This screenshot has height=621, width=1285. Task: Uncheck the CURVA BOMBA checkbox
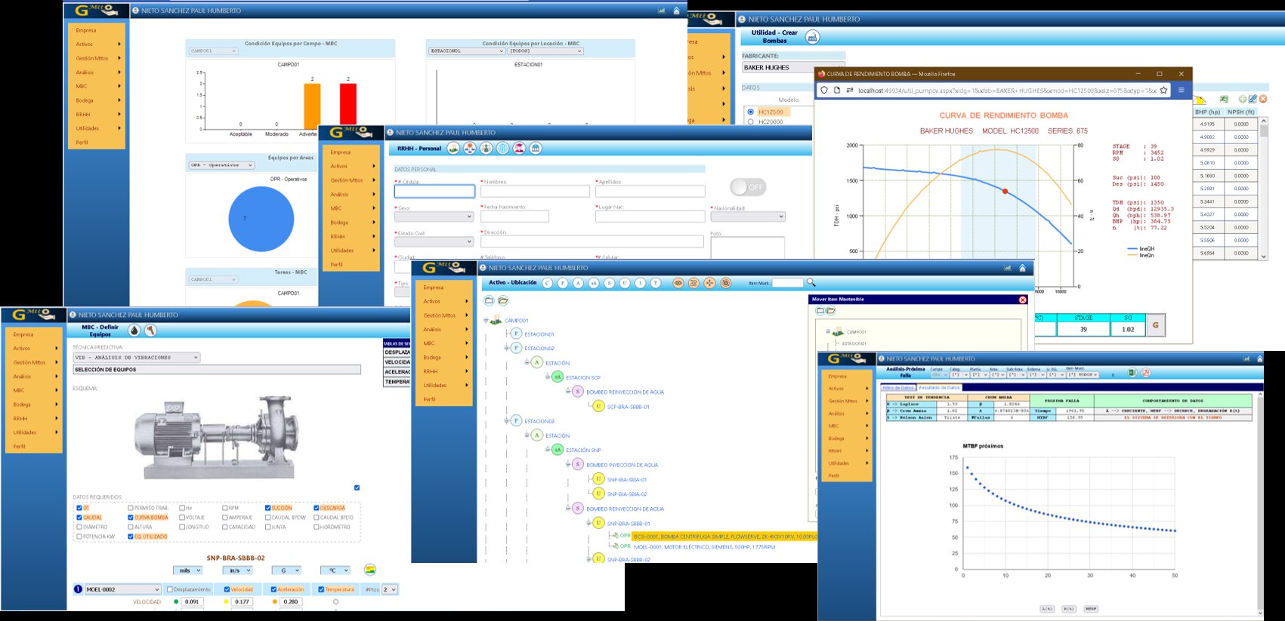(x=131, y=518)
